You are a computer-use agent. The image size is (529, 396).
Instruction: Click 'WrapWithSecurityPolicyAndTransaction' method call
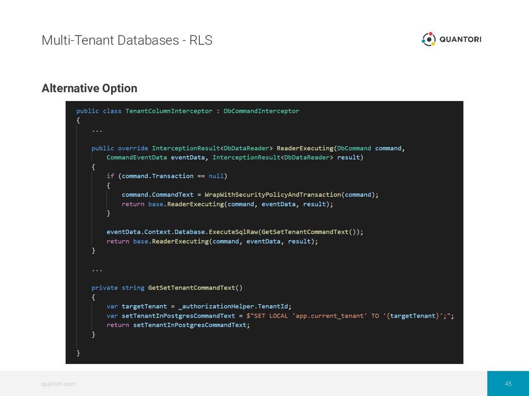(273, 194)
